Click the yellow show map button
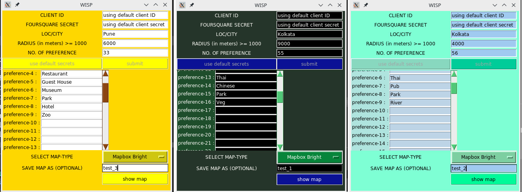523x192 pixels. (x=135, y=179)
